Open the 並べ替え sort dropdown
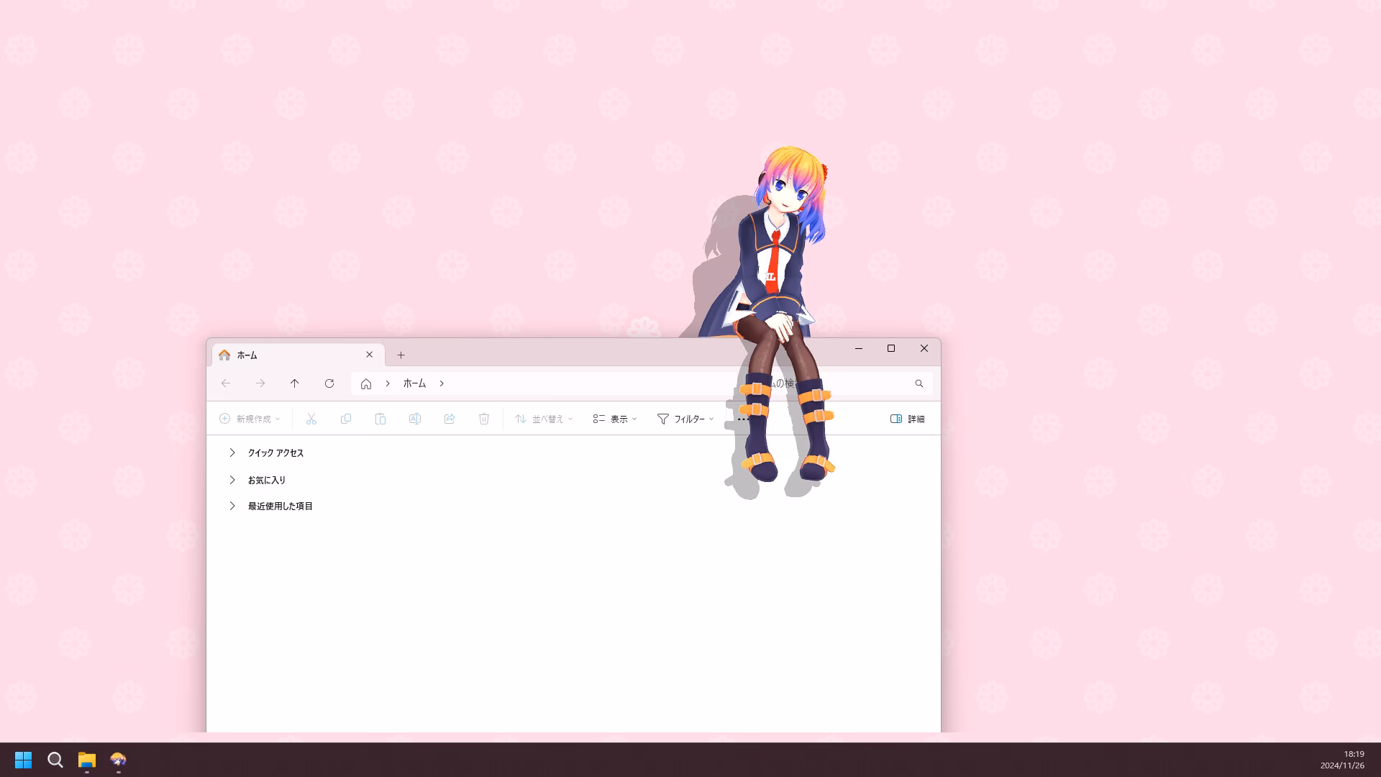Image resolution: width=1381 pixels, height=777 pixels. (544, 419)
